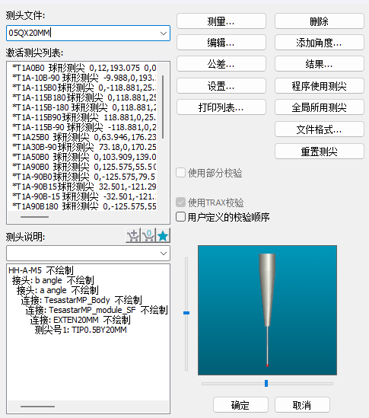
Task: Click the probe description list horizontal scrollbar
Action: (x=37, y=407)
